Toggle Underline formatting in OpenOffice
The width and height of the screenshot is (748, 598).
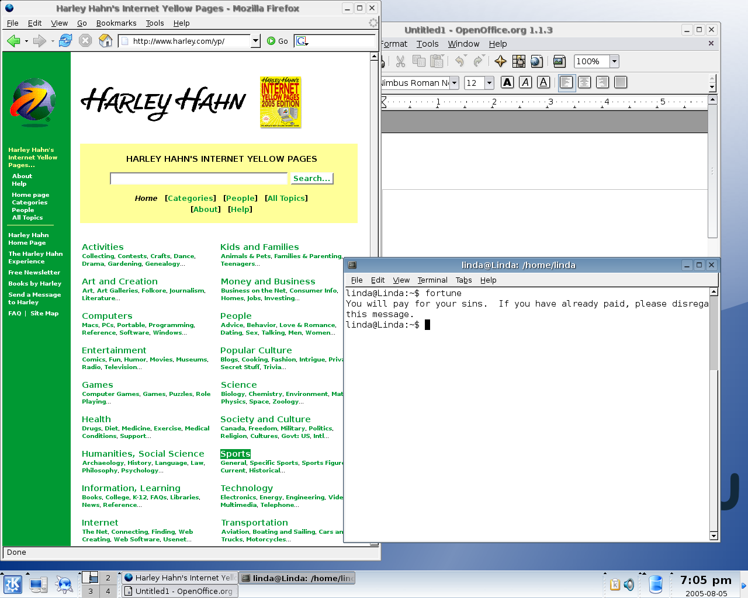click(x=543, y=82)
